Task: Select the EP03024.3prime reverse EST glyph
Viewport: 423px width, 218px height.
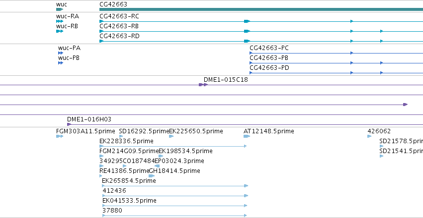Action: click(x=157, y=166)
